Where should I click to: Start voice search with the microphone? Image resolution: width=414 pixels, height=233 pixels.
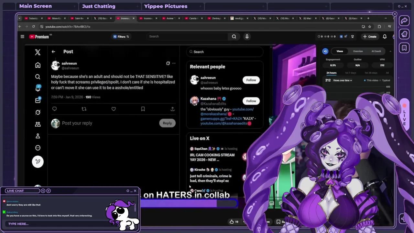pyautogui.click(x=247, y=37)
